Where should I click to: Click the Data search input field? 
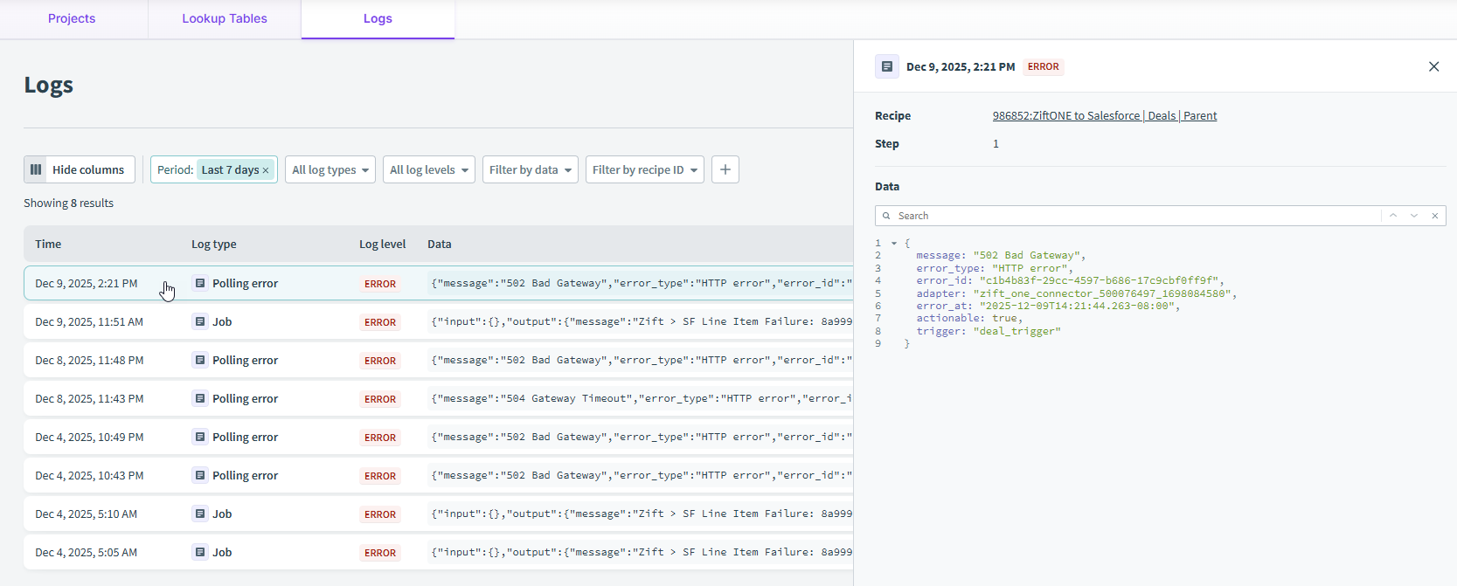[1136, 216]
